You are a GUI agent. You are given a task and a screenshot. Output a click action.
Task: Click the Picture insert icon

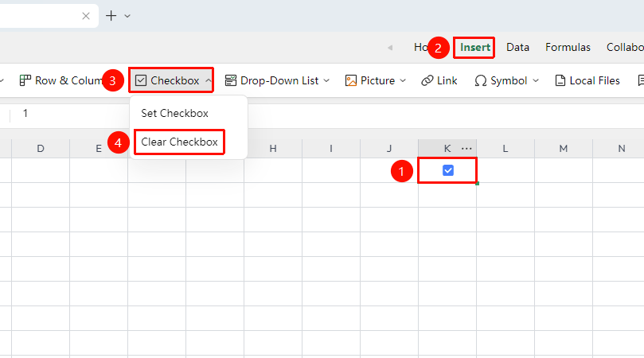pos(351,80)
